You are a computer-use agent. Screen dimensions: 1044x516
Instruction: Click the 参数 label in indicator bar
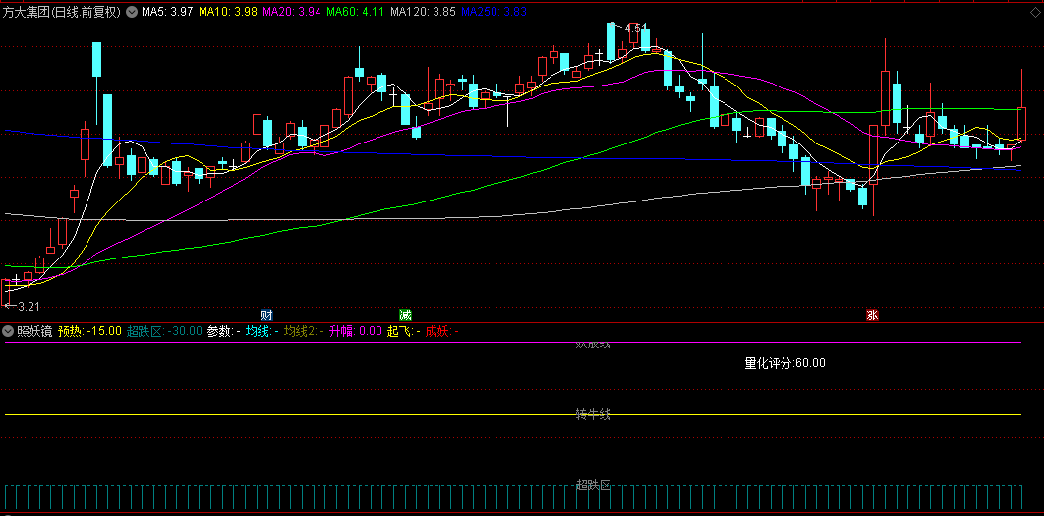(224, 331)
